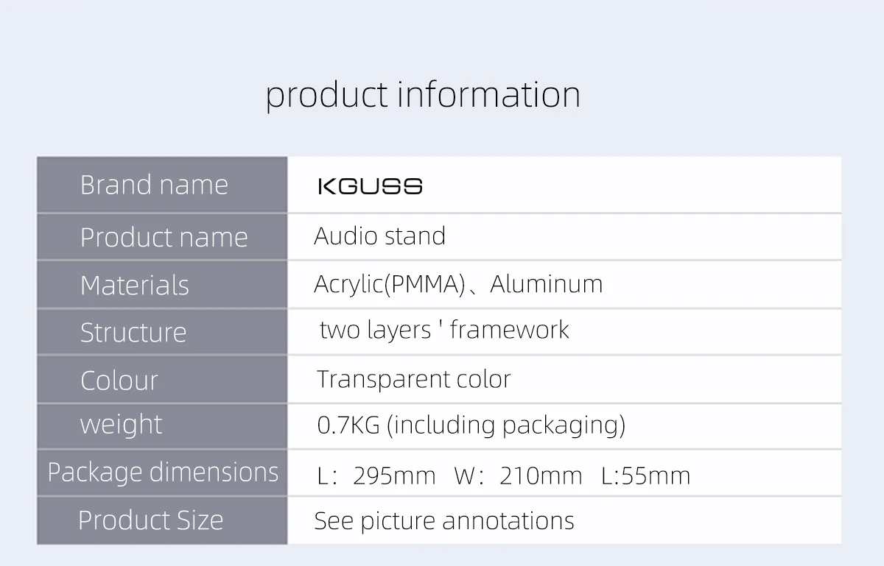Select the 'Materials' row label
The image size is (884, 566).
(135, 285)
